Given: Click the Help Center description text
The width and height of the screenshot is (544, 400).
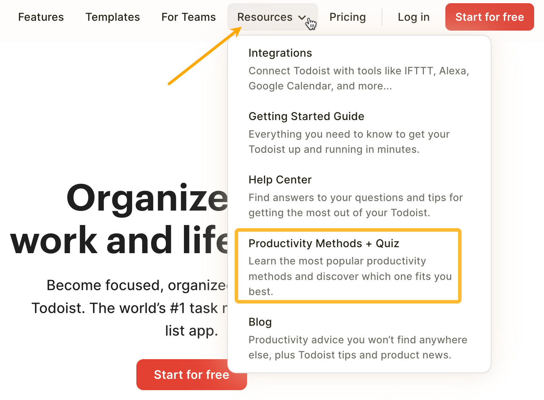Looking at the screenshot, I should coord(356,205).
